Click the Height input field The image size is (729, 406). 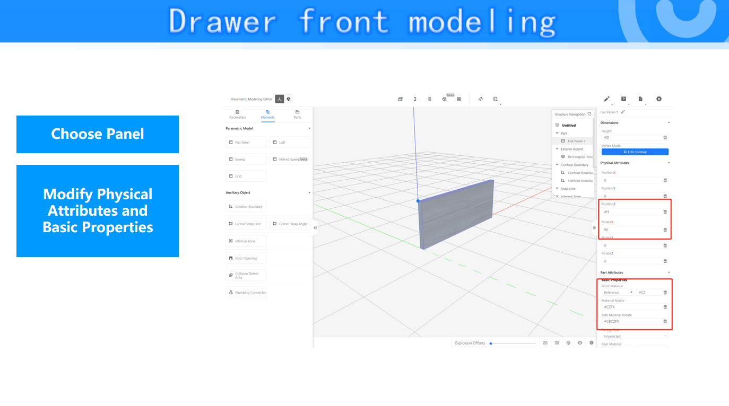coord(635,138)
